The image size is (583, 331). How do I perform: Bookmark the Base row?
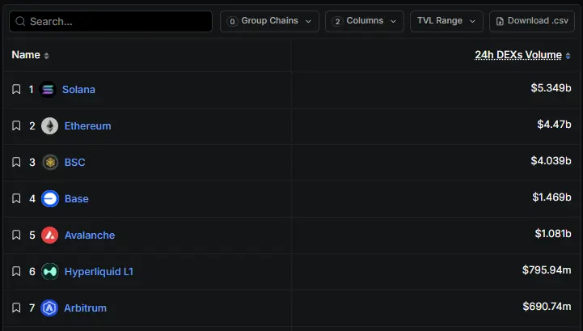pyautogui.click(x=16, y=198)
